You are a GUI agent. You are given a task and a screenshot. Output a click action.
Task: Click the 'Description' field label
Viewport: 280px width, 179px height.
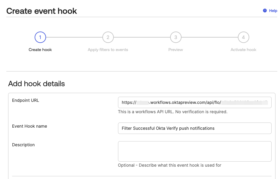tap(23, 145)
